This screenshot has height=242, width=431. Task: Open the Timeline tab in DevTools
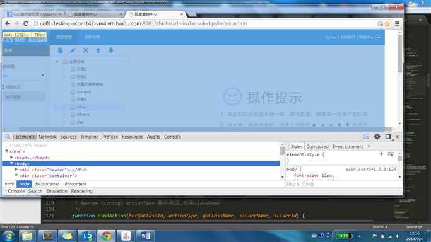tap(90, 137)
